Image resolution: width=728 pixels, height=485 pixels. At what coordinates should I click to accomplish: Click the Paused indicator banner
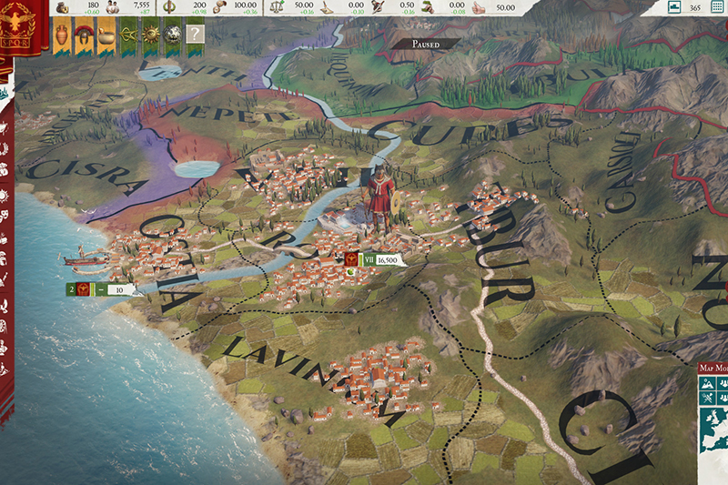pos(426,44)
